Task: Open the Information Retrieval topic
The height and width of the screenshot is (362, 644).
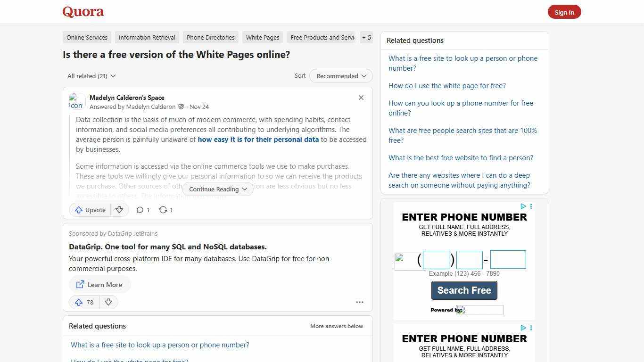Action: [147, 37]
